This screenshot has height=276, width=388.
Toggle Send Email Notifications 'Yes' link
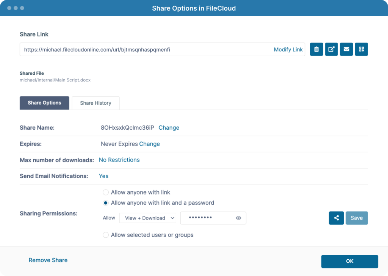tap(103, 176)
